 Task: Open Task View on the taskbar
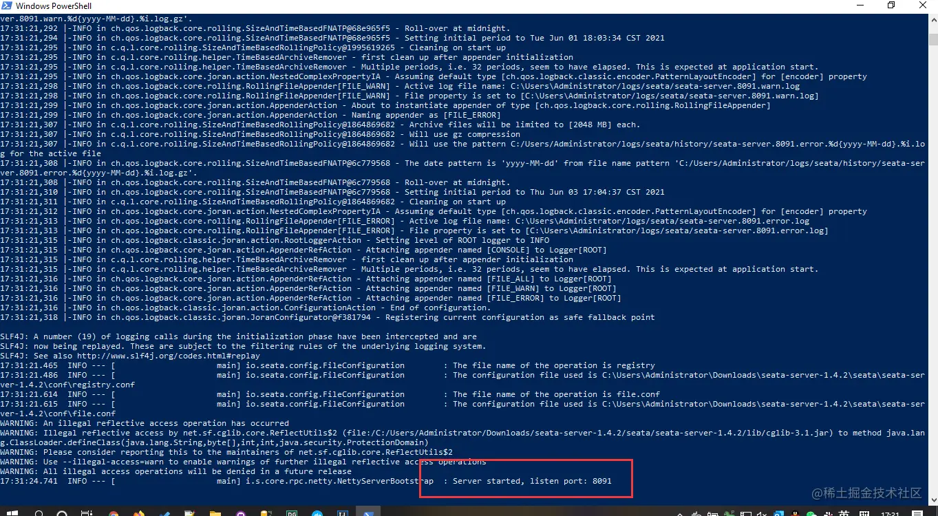86,513
